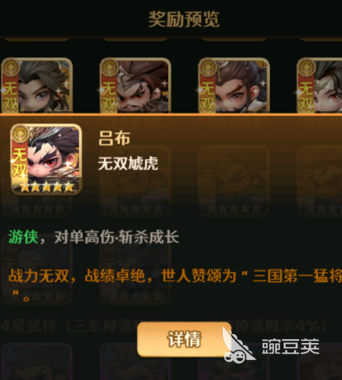Select the topknot-haired 无双 hero portrait
The width and height of the screenshot is (342, 380).
click(x=234, y=86)
